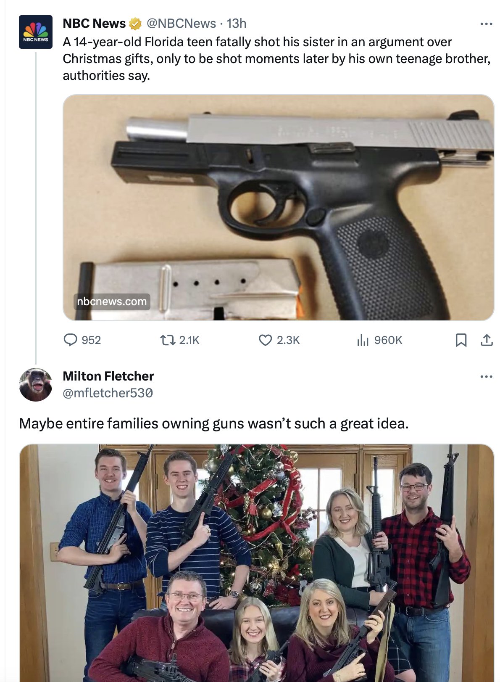Visit the @NBCNews handle
Image resolution: width=500 pixels, height=682 pixels.
tap(181, 24)
